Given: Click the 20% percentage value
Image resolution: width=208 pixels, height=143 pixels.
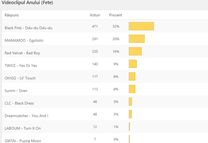Looking at the screenshot, I should (116, 39).
